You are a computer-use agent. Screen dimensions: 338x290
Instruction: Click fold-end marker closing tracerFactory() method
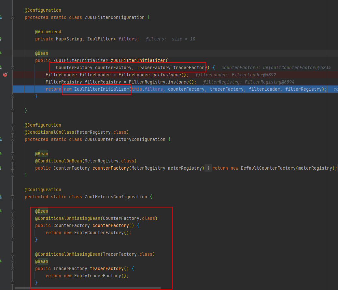[12, 282]
